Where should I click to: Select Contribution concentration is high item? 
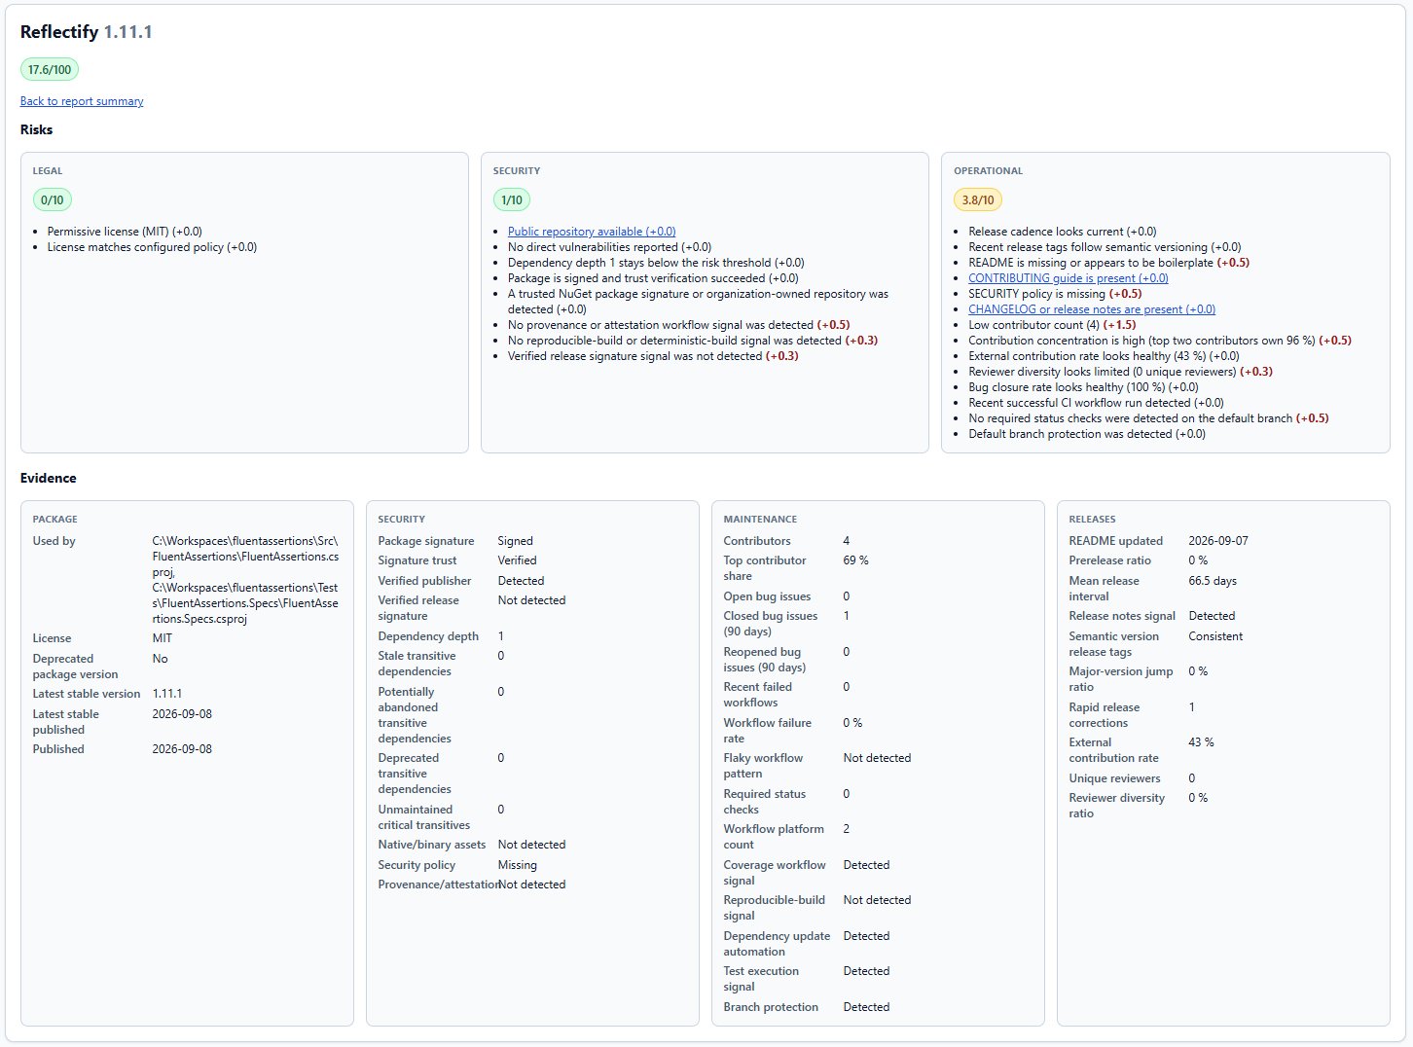[1160, 341]
